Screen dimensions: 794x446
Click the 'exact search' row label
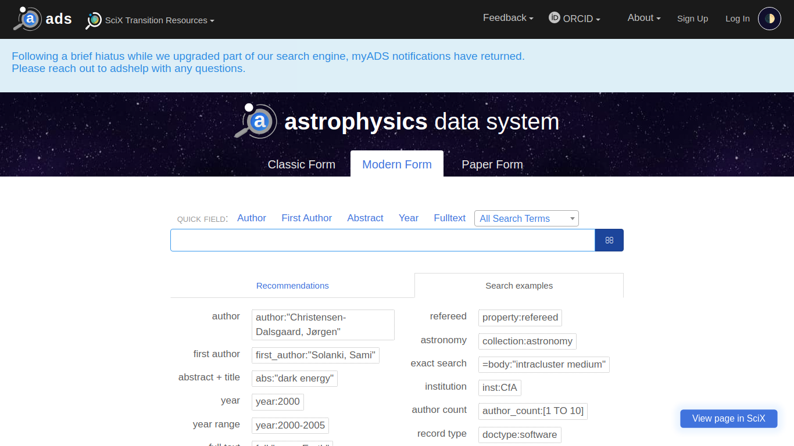439,364
